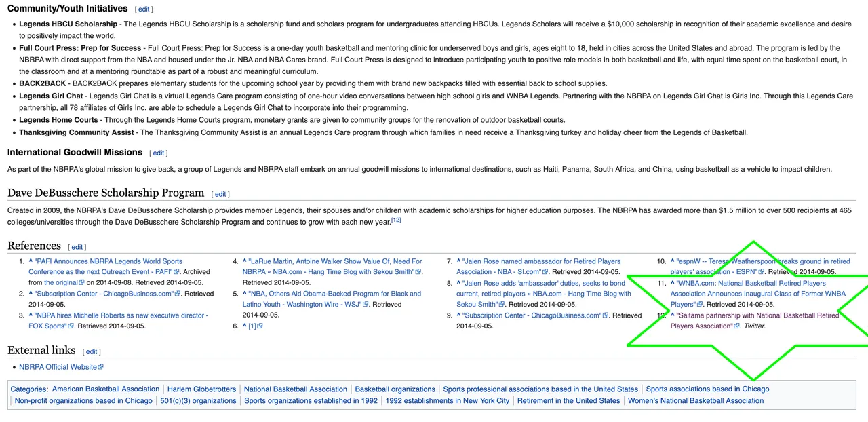Open 'Subscription Center - ChicagoBusiness.com' in reference 2
Viewport: 868px width, 422px height.
(104, 294)
